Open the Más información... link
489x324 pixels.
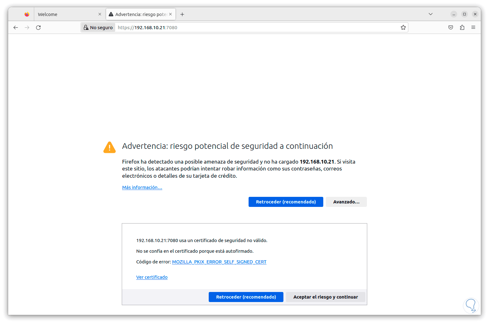pyautogui.click(x=142, y=187)
